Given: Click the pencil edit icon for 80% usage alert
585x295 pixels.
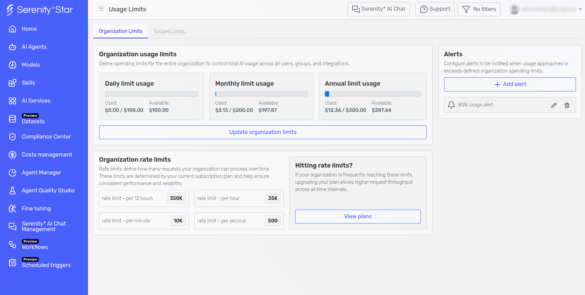Looking at the screenshot, I should [554, 105].
